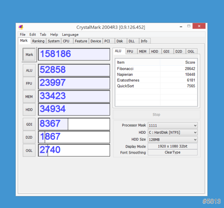Click the ClearType font smoothing button
This screenshot has width=224, height=208.
[x=172, y=152]
